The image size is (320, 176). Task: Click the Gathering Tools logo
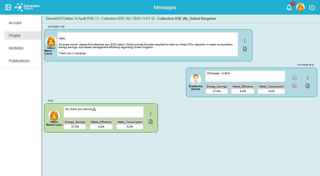[27, 7]
